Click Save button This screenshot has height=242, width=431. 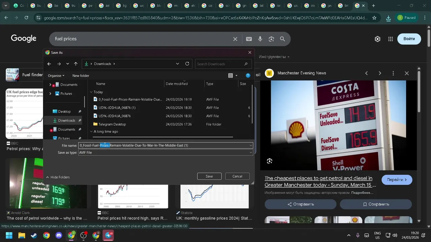(209, 176)
